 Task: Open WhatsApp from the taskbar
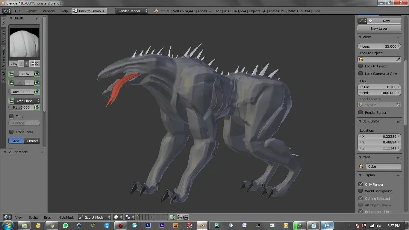tap(65, 225)
